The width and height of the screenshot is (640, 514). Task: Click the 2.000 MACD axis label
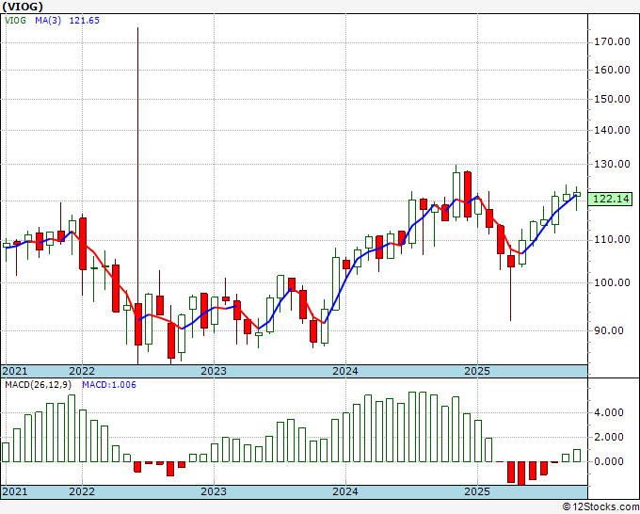pos(609,437)
